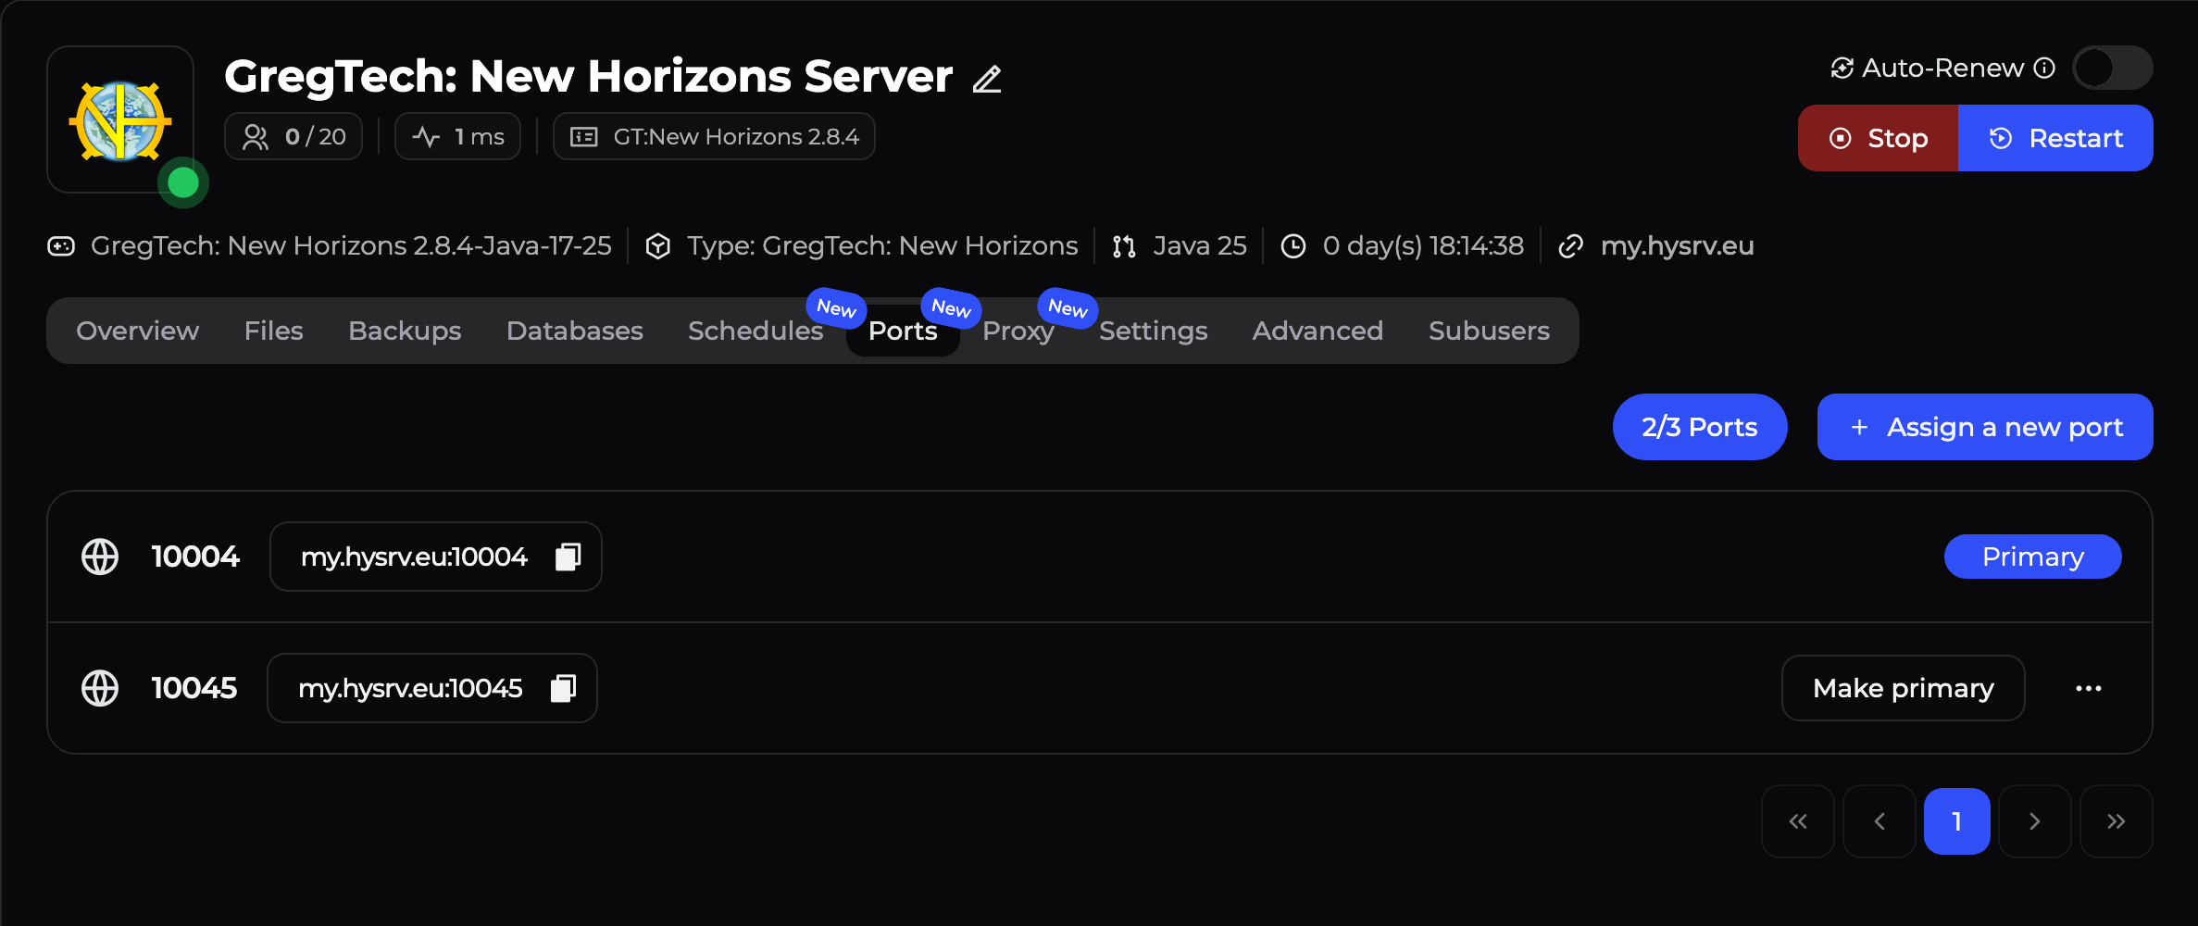Image resolution: width=2198 pixels, height=926 pixels.
Task: Click the my.hysrv.eu link icon
Action: (1570, 245)
